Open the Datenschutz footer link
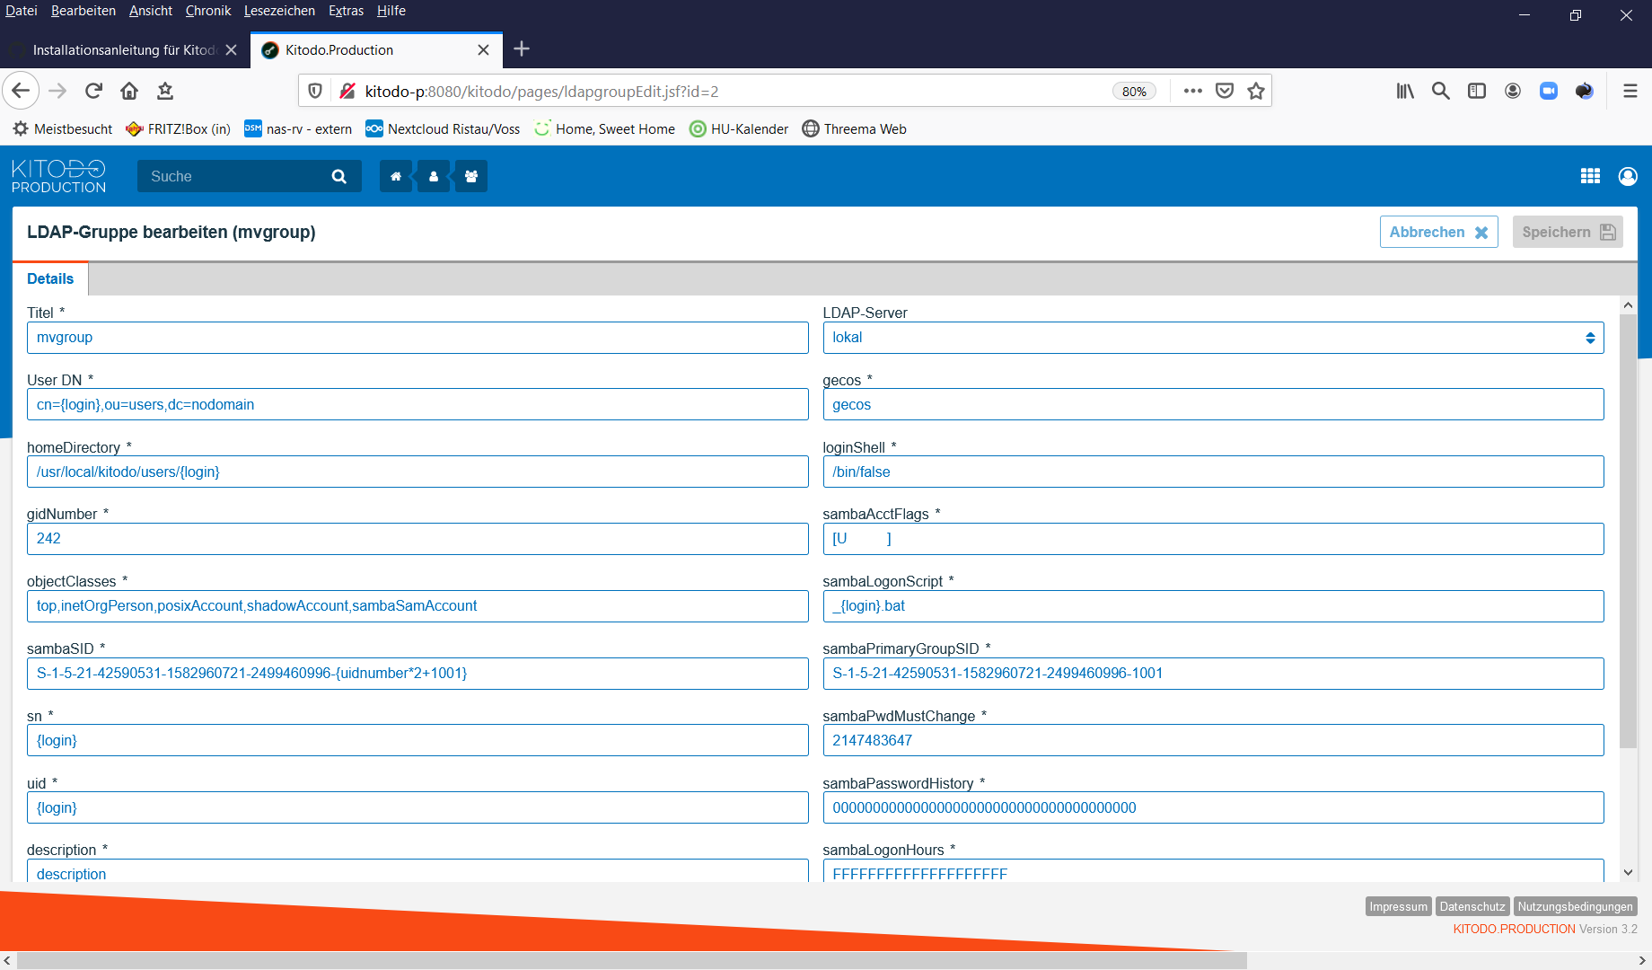The width and height of the screenshot is (1652, 970). 1472,906
